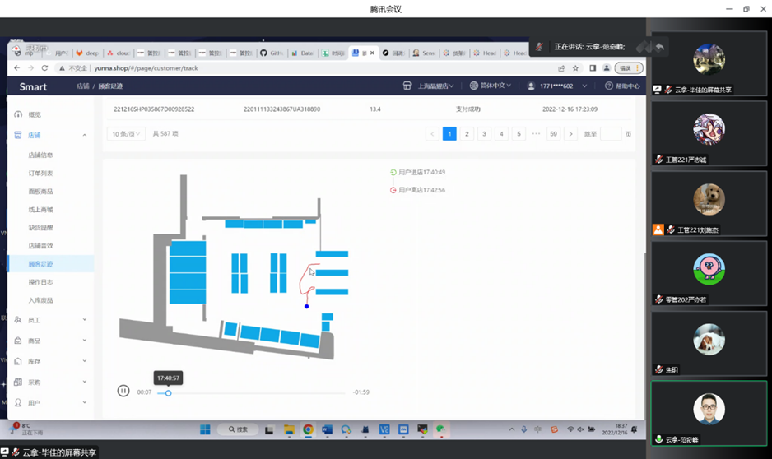
Task: Open the 10 条/页 page size dropdown
Action: (126, 134)
